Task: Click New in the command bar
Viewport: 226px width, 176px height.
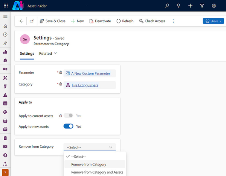Action: click(77, 21)
